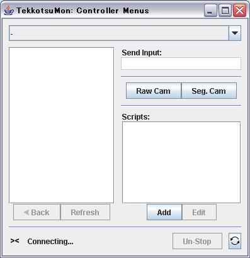Minimize the TekkotsuMon window
250x258 pixels.
tap(210, 11)
